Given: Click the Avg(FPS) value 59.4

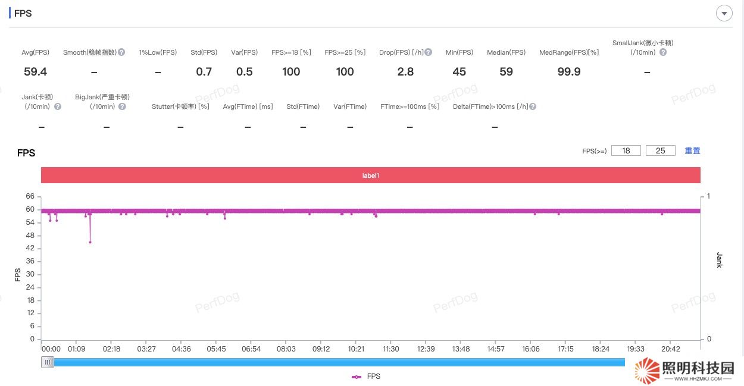Looking at the screenshot, I should [35, 72].
